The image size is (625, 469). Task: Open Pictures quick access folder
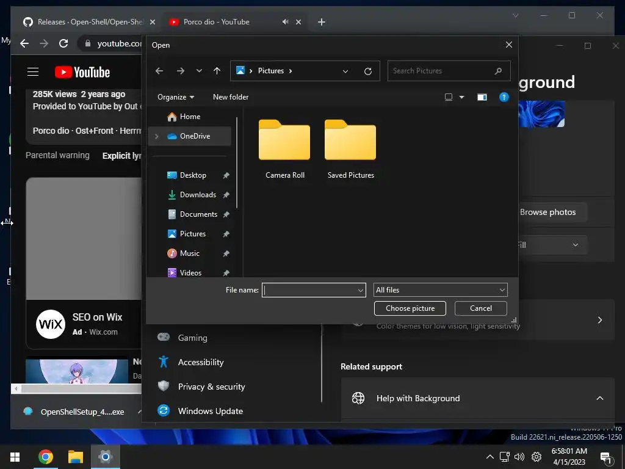192,234
